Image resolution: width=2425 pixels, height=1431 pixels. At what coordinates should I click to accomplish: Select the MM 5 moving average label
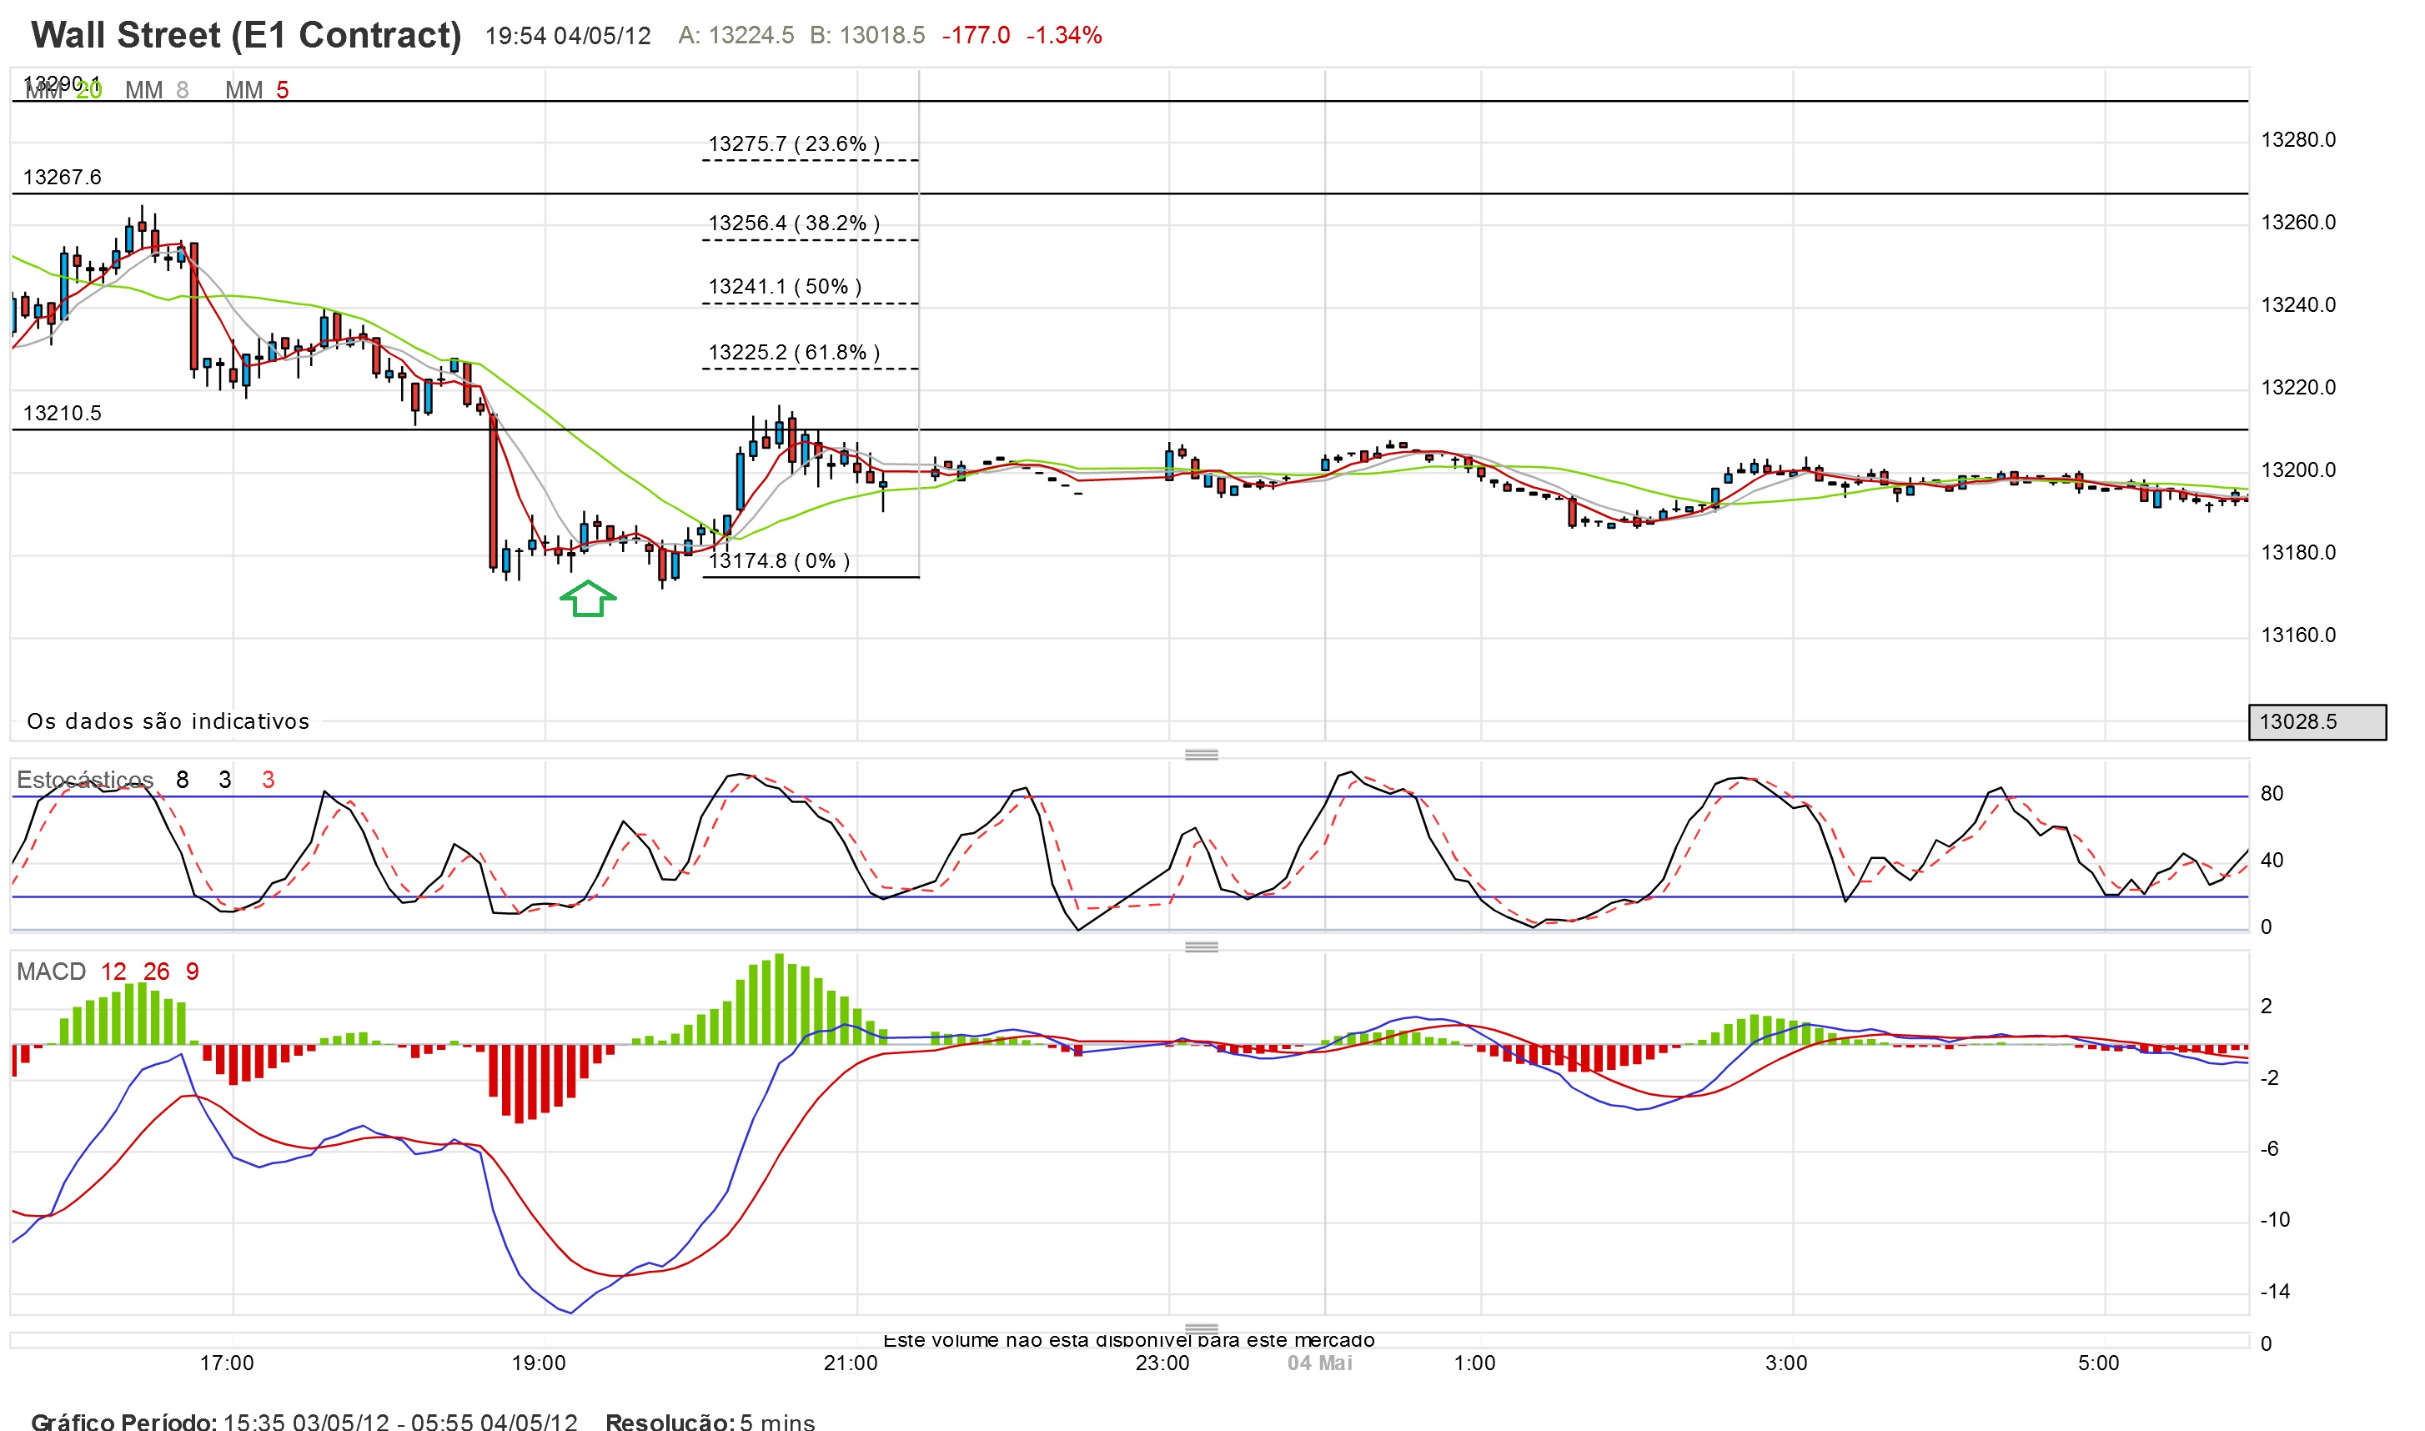257,91
